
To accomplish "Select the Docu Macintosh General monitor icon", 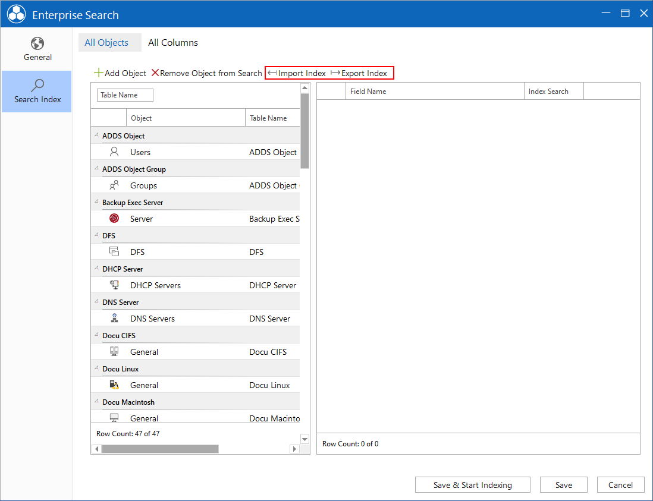I will (x=114, y=418).
